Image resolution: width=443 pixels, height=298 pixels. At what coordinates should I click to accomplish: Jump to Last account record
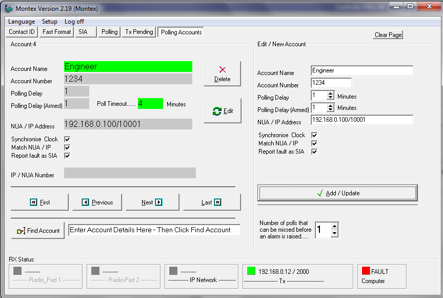point(211,202)
